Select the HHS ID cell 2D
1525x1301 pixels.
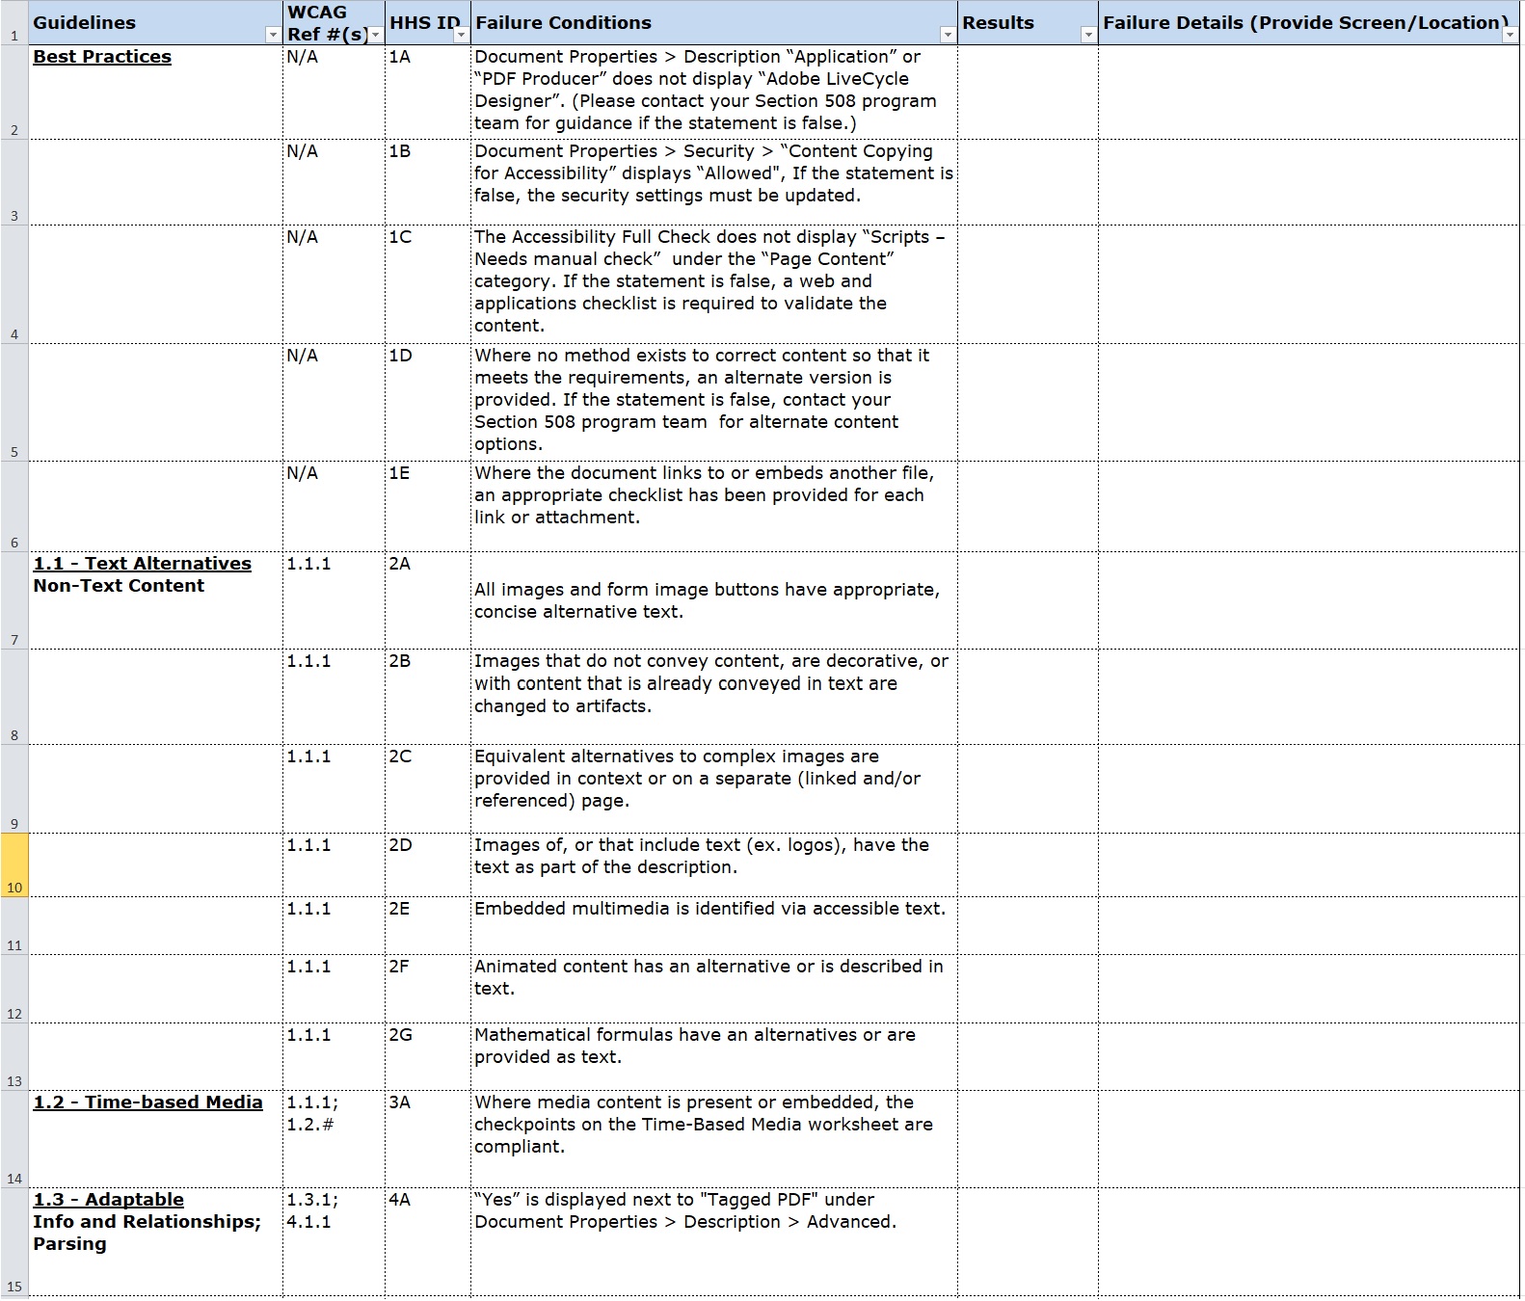click(428, 865)
